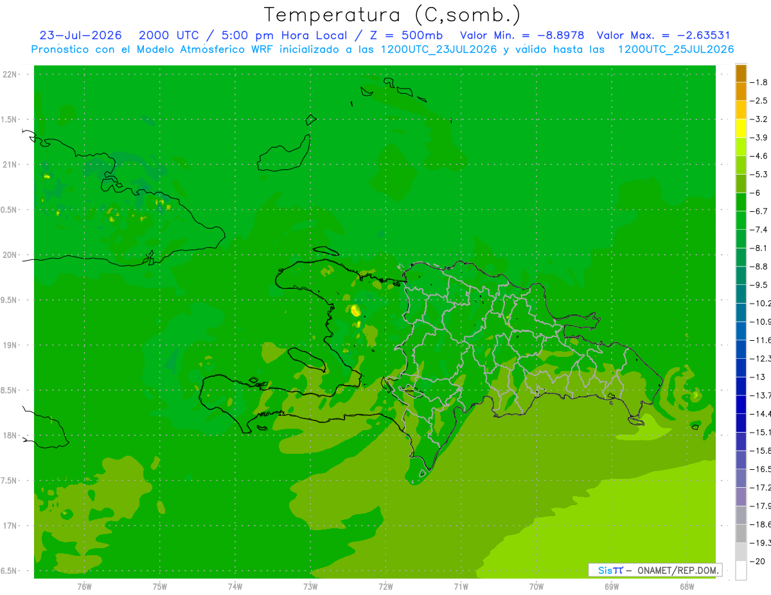
Task: Pick the yellow swatch between -3.2 and -3.9
Action: click(x=741, y=128)
